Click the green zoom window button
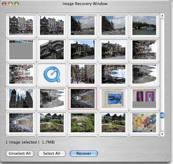The height and width of the screenshot is (164, 173). [17, 4]
